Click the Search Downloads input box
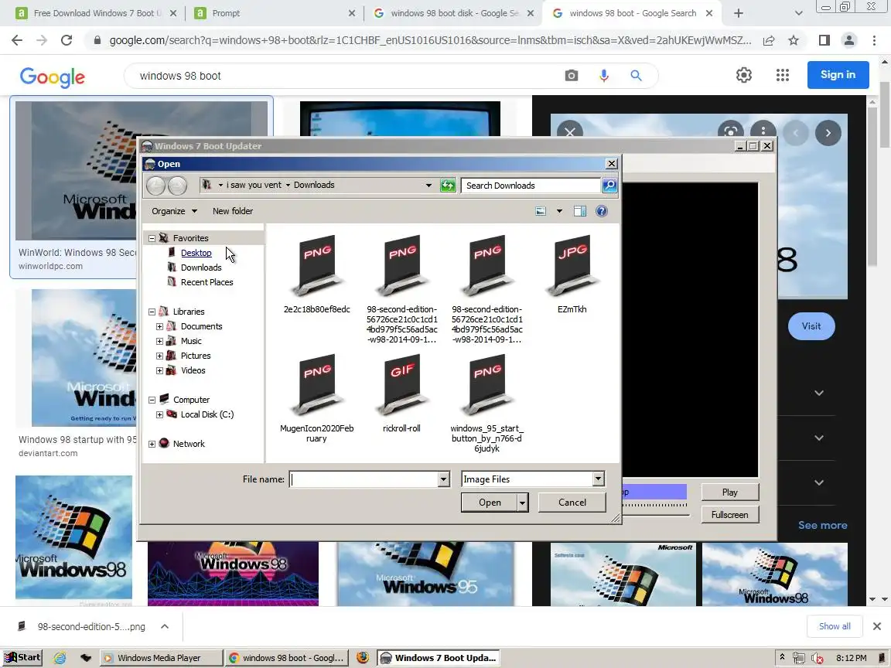The height and width of the screenshot is (668, 891). coord(531,186)
